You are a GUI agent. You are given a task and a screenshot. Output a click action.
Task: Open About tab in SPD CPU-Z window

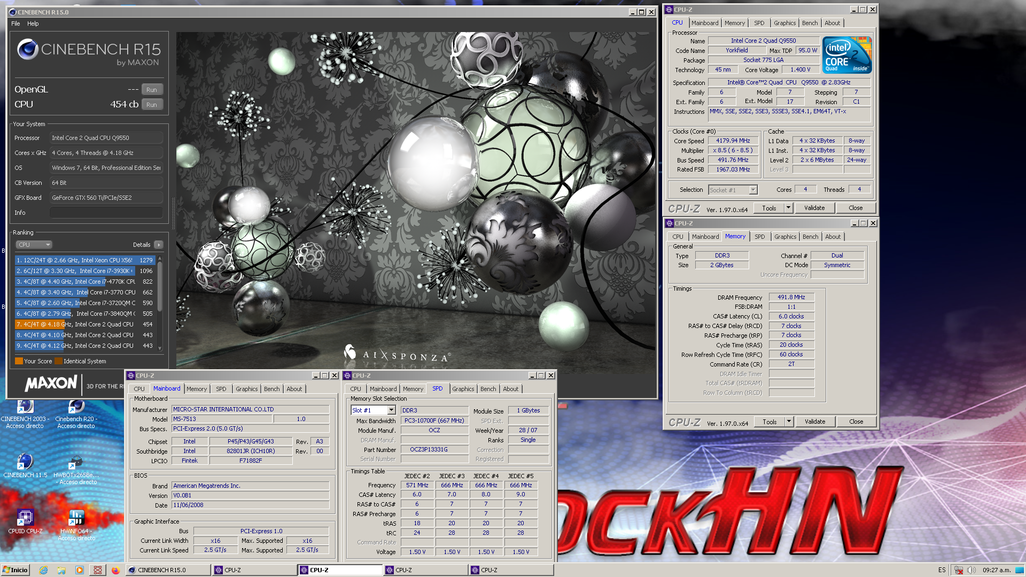pos(510,389)
